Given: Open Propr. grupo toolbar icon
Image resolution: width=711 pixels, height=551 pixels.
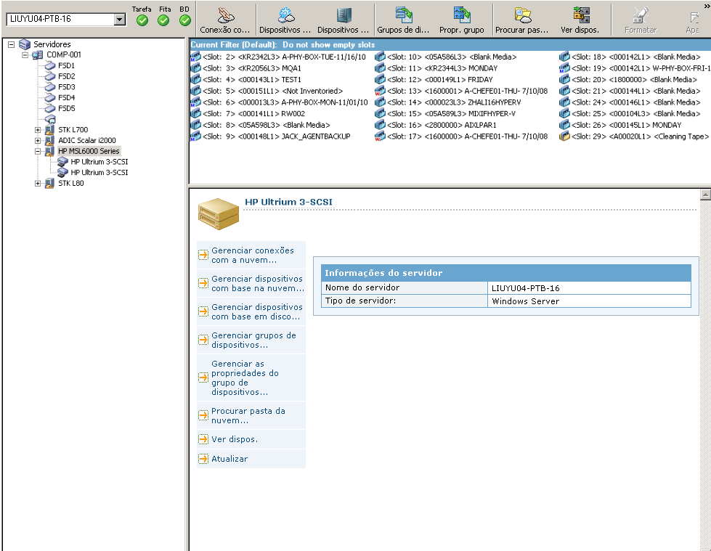Looking at the screenshot, I should [x=461, y=20].
